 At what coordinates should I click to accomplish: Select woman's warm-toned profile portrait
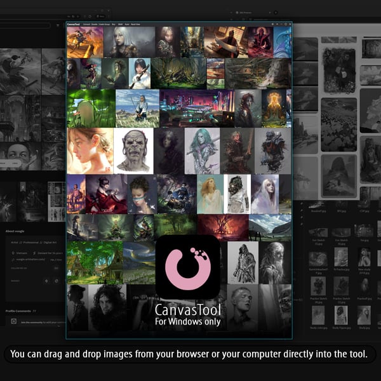click(x=90, y=151)
